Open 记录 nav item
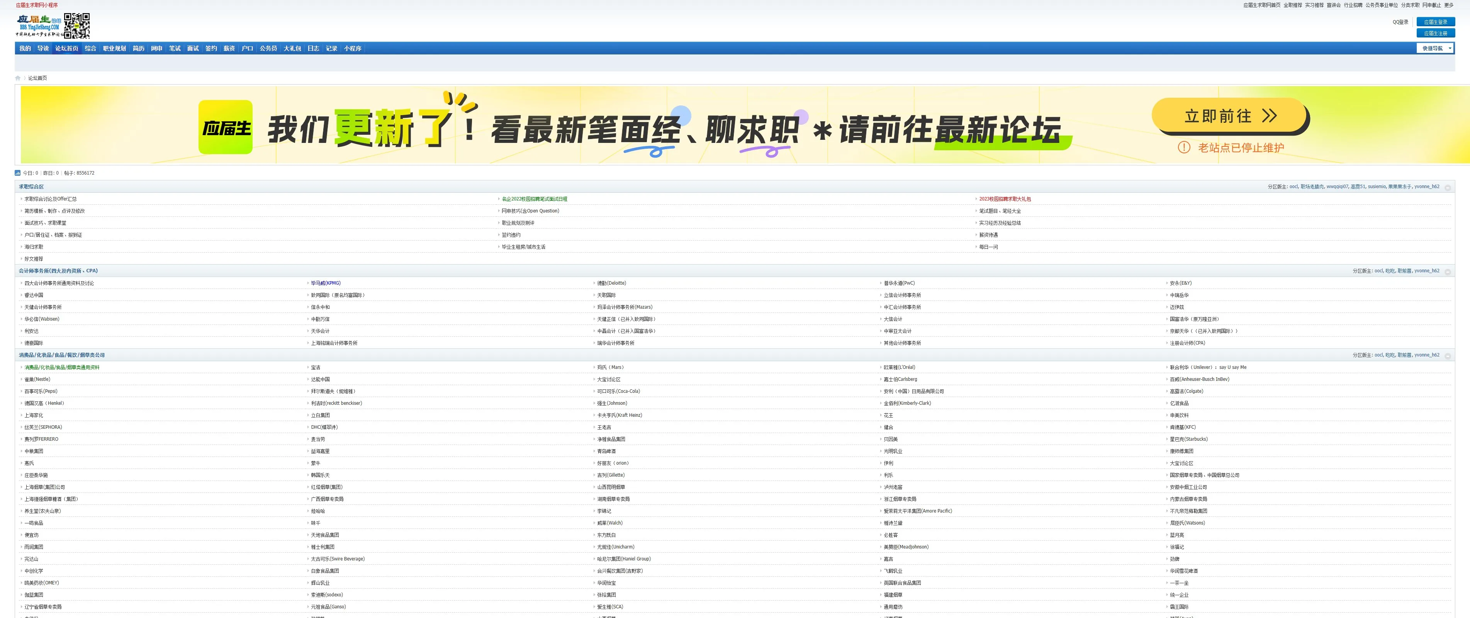 [332, 49]
